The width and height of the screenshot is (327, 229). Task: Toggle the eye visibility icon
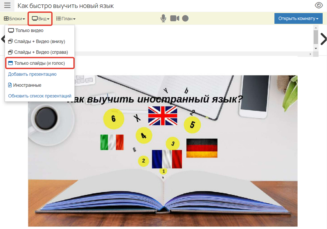[x=319, y=5]
